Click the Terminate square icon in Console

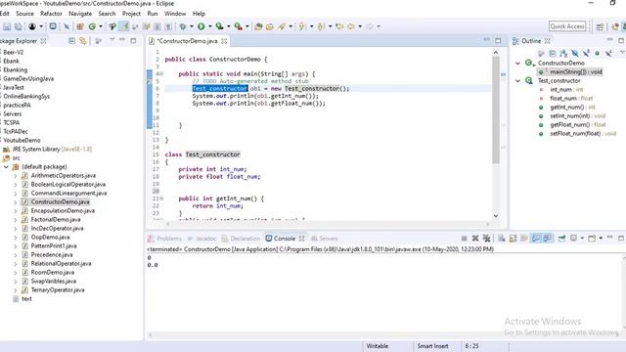coord(464,239)
